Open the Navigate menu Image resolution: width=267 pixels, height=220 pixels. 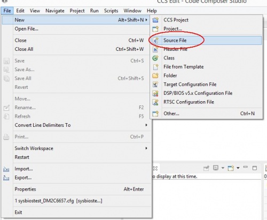55,11
